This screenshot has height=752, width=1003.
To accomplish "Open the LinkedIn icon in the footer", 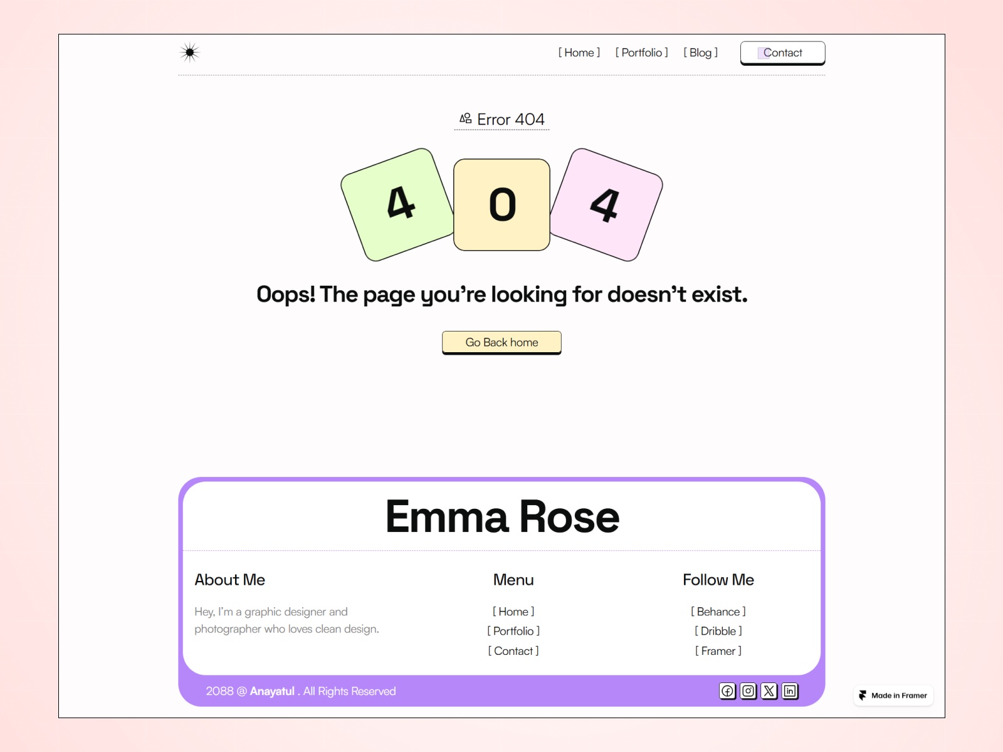I will click(790, 691).
